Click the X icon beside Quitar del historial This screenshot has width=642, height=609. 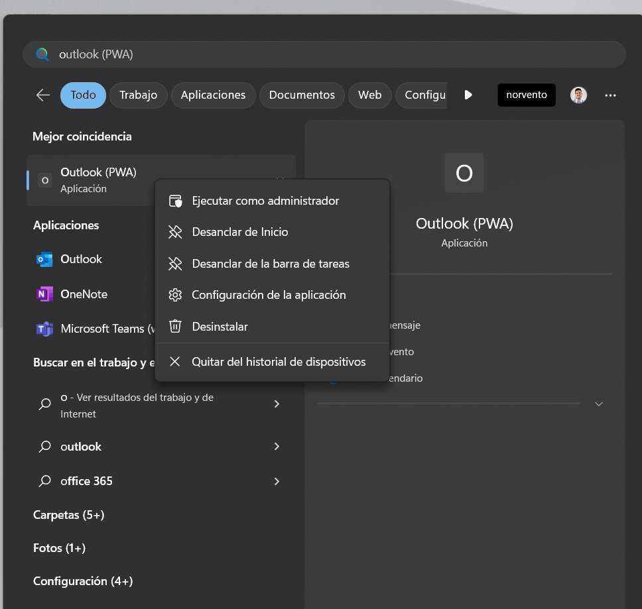tap(175, 361)
